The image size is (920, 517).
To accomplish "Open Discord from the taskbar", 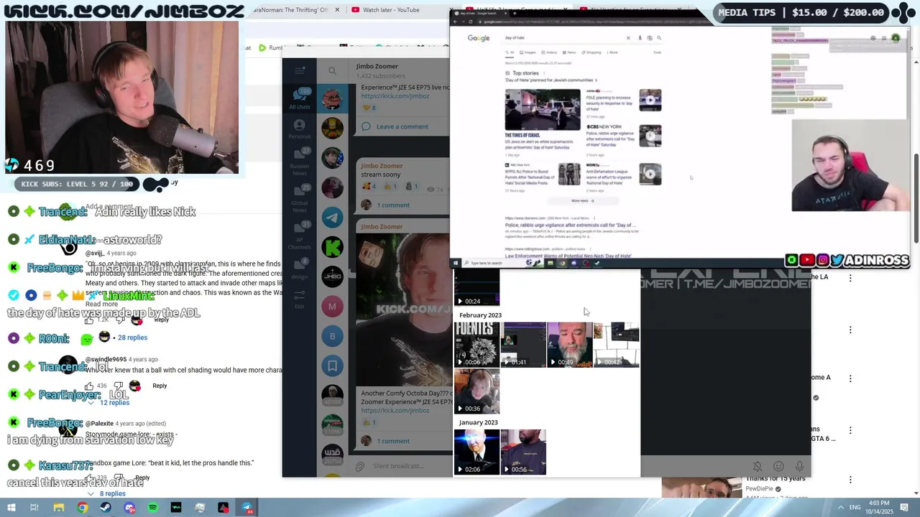I will point(129,508).
